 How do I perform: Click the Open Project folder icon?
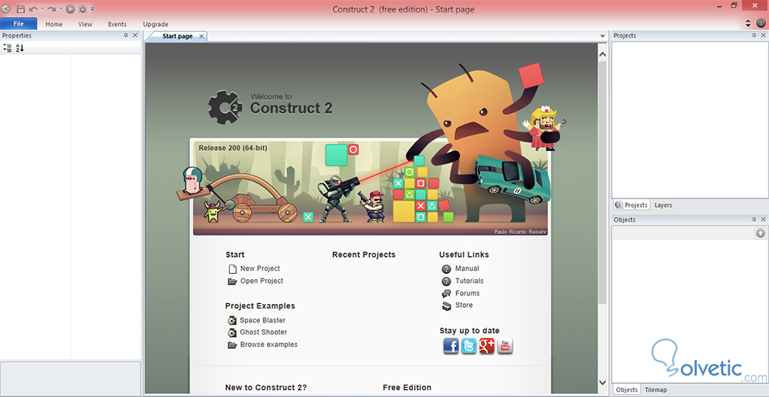[x=232, y=281]
